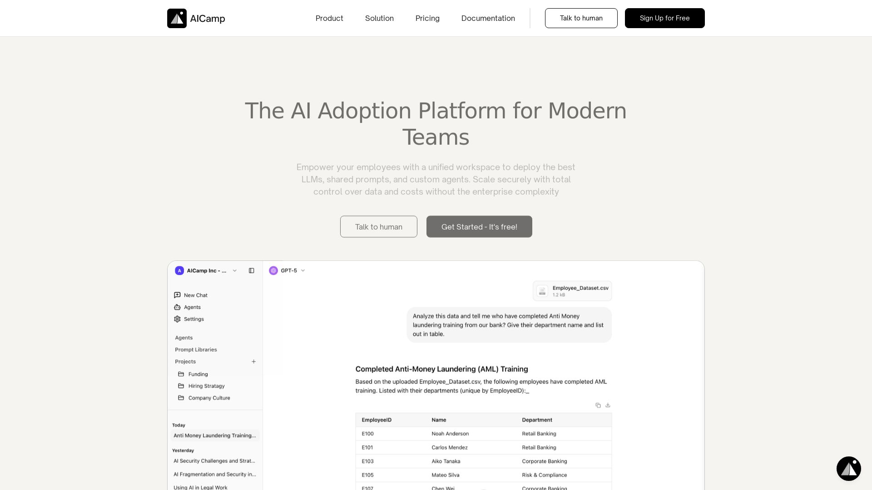Select the Noah Anderson cell
The image size is (872, 490).
click(450, 434)
